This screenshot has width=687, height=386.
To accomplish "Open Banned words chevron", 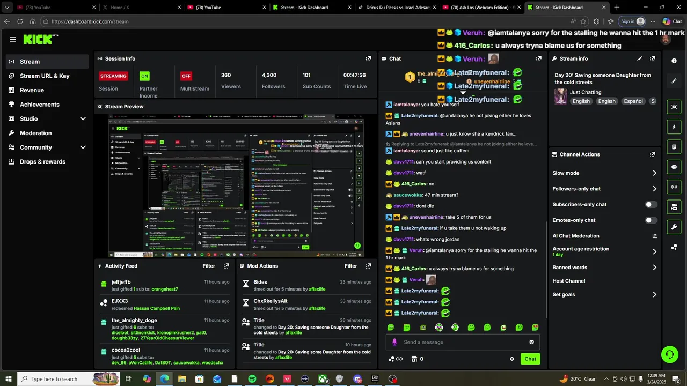I will [x=654, y=268].
